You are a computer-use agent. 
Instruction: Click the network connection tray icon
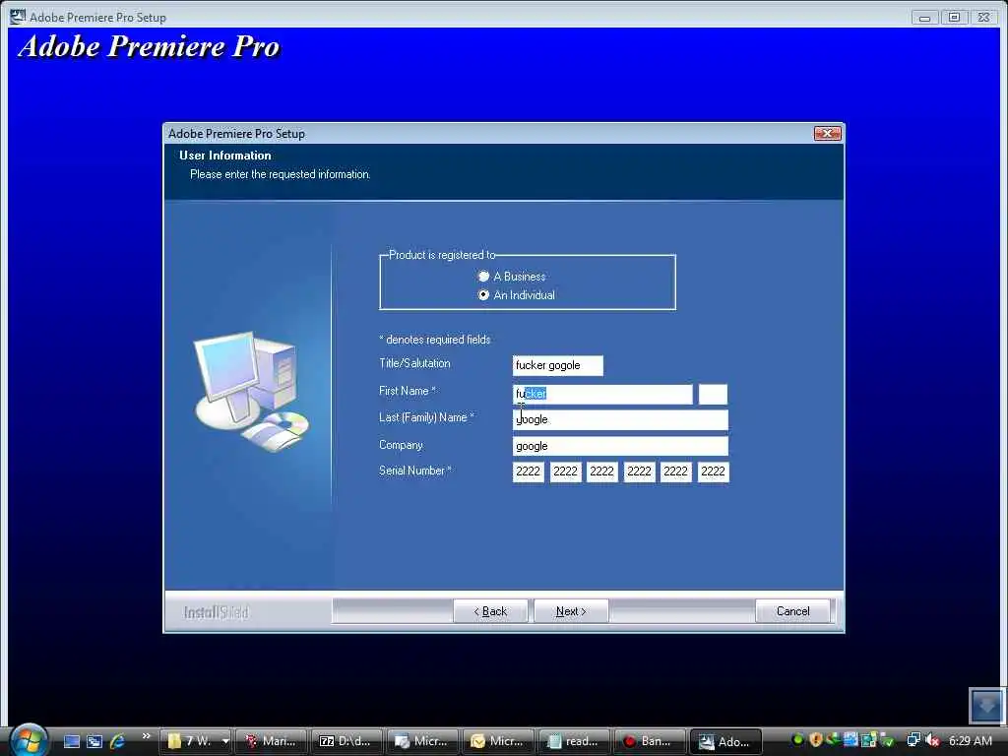click(x=913, y=740)
